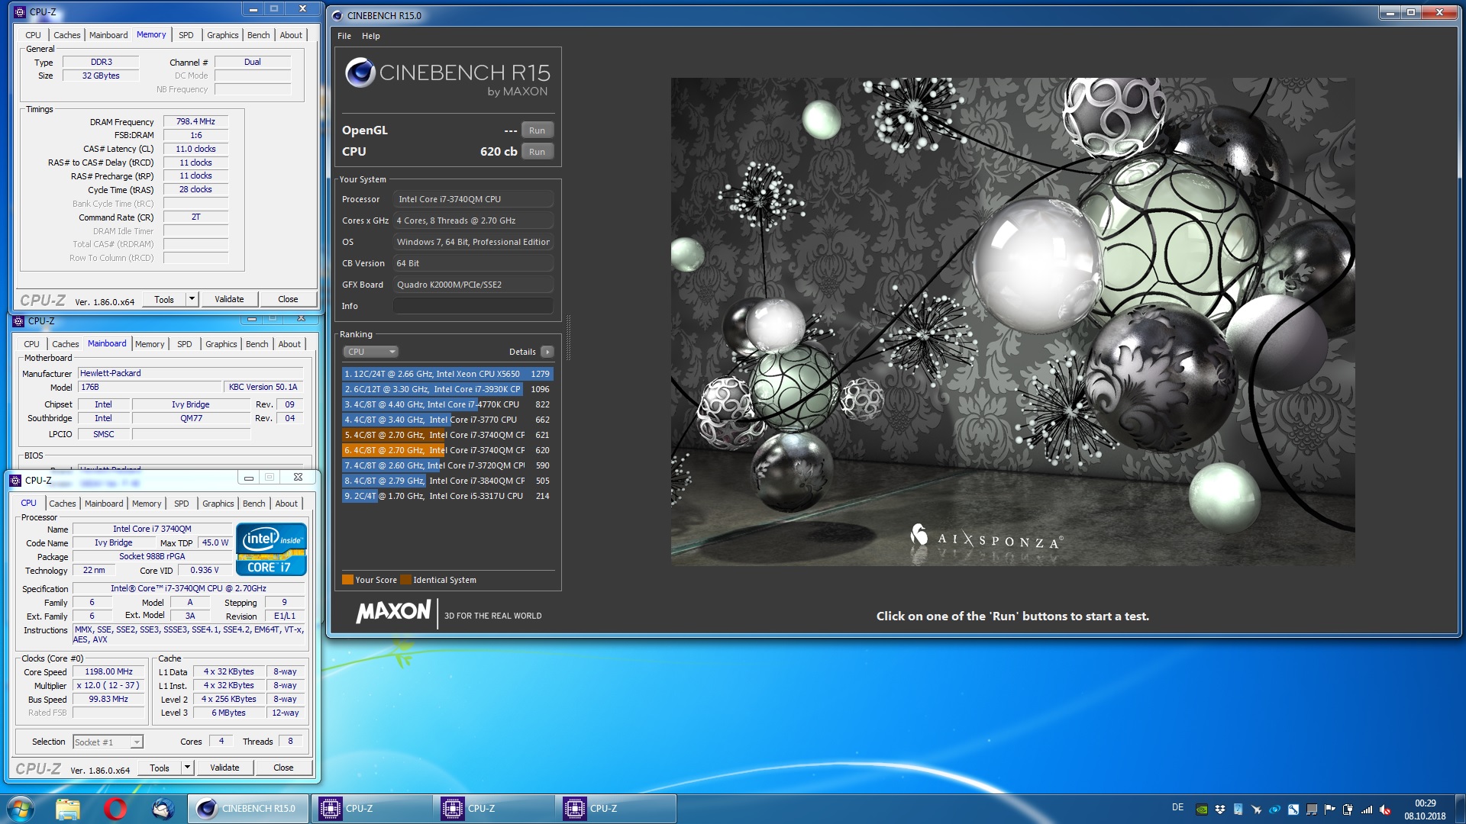
Task: Open the Ranking CPU dropdown
Action: (x=371, y=352)
